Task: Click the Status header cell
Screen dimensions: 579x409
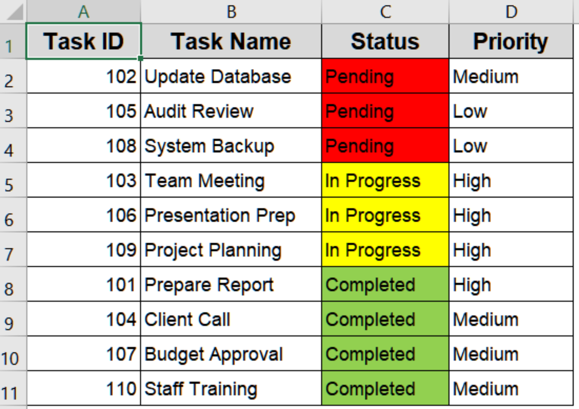Action: (x=384, y=41)
